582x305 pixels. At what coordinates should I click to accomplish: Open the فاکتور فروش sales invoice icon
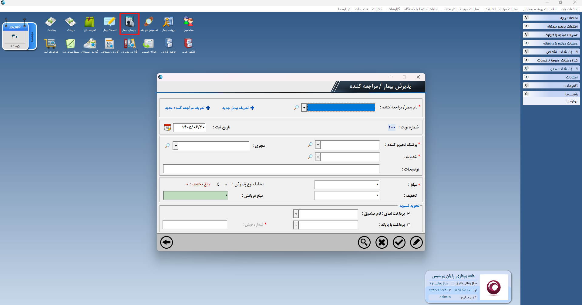[169, 46]
